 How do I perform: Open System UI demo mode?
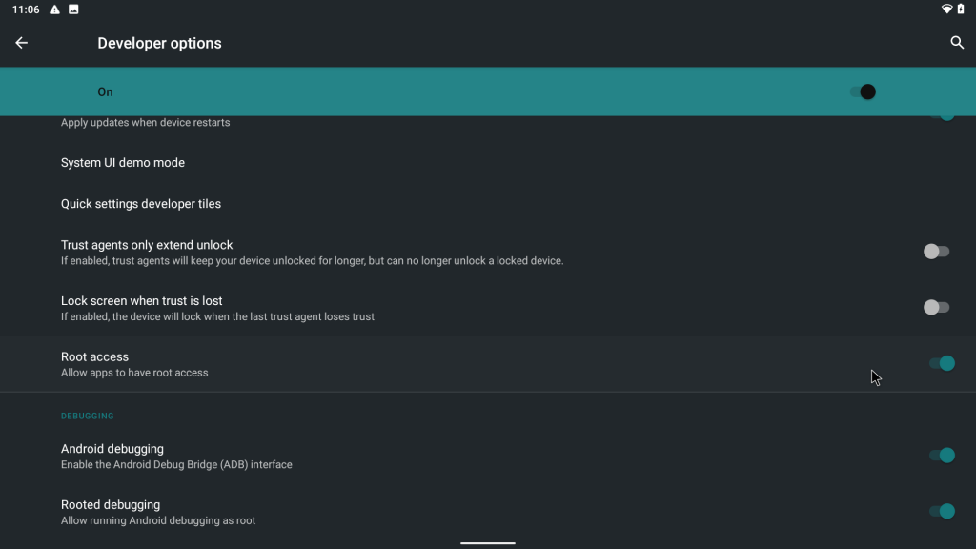tap(122, 162)
